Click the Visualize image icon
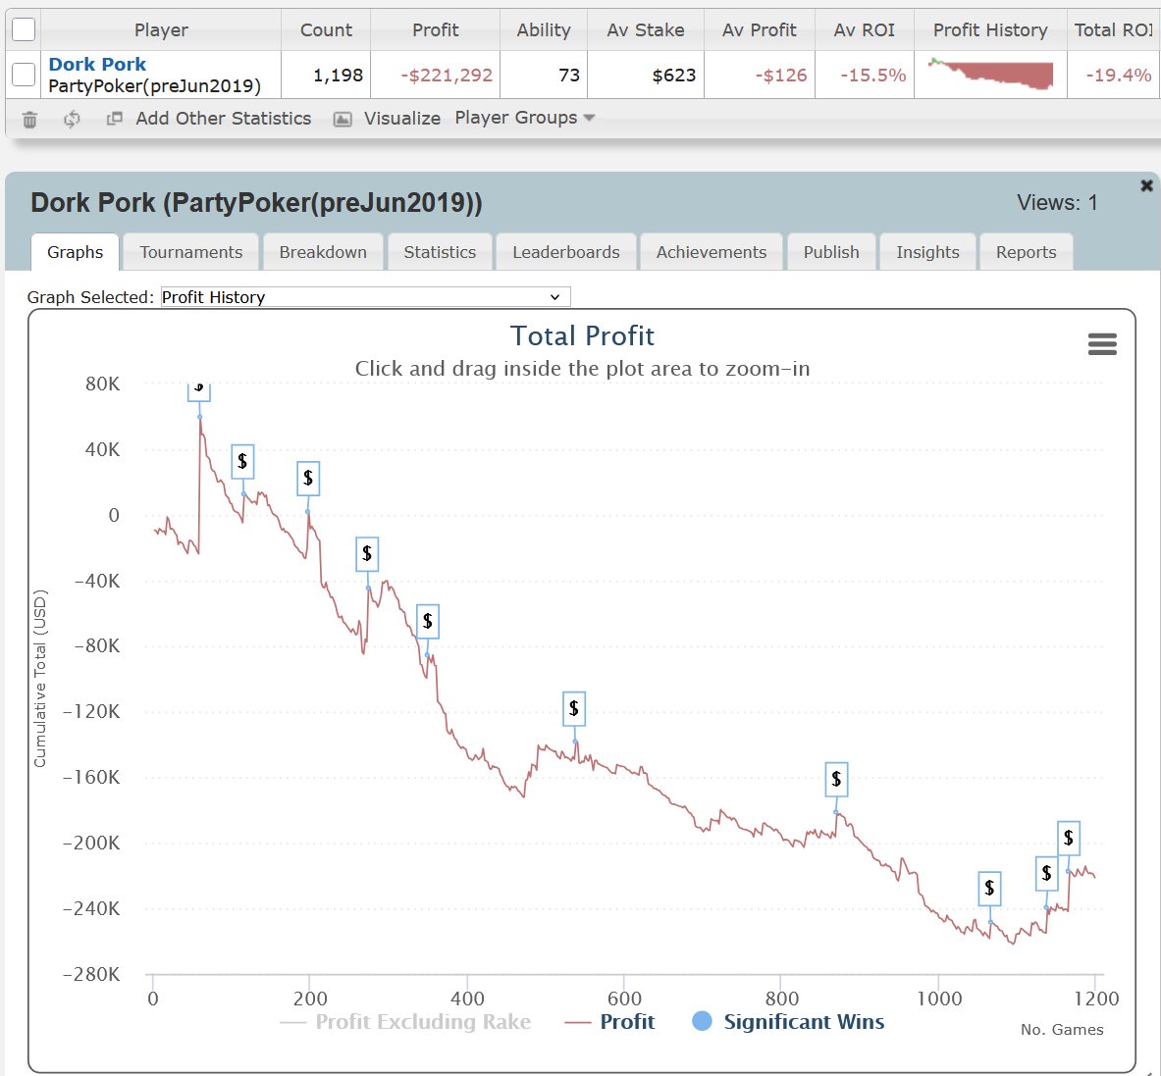1161x1076 pixels. [343, 118]
